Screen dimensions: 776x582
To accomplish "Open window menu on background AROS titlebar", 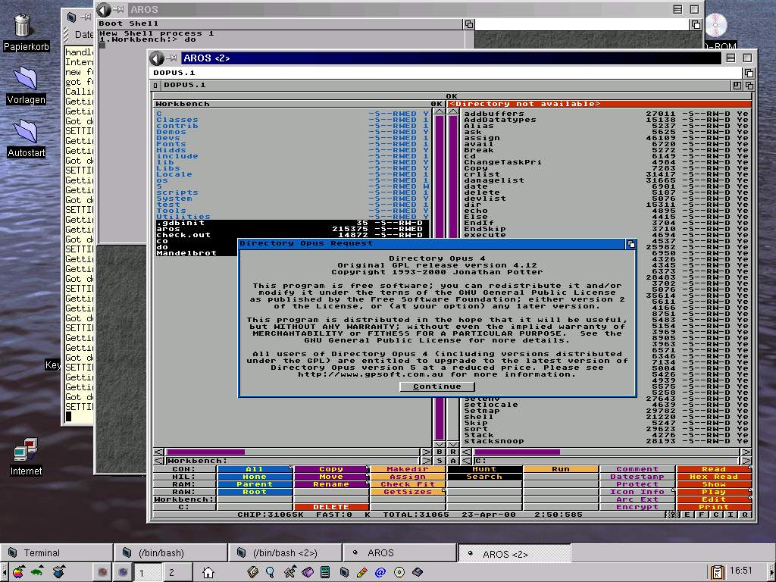I will (103, 9).
